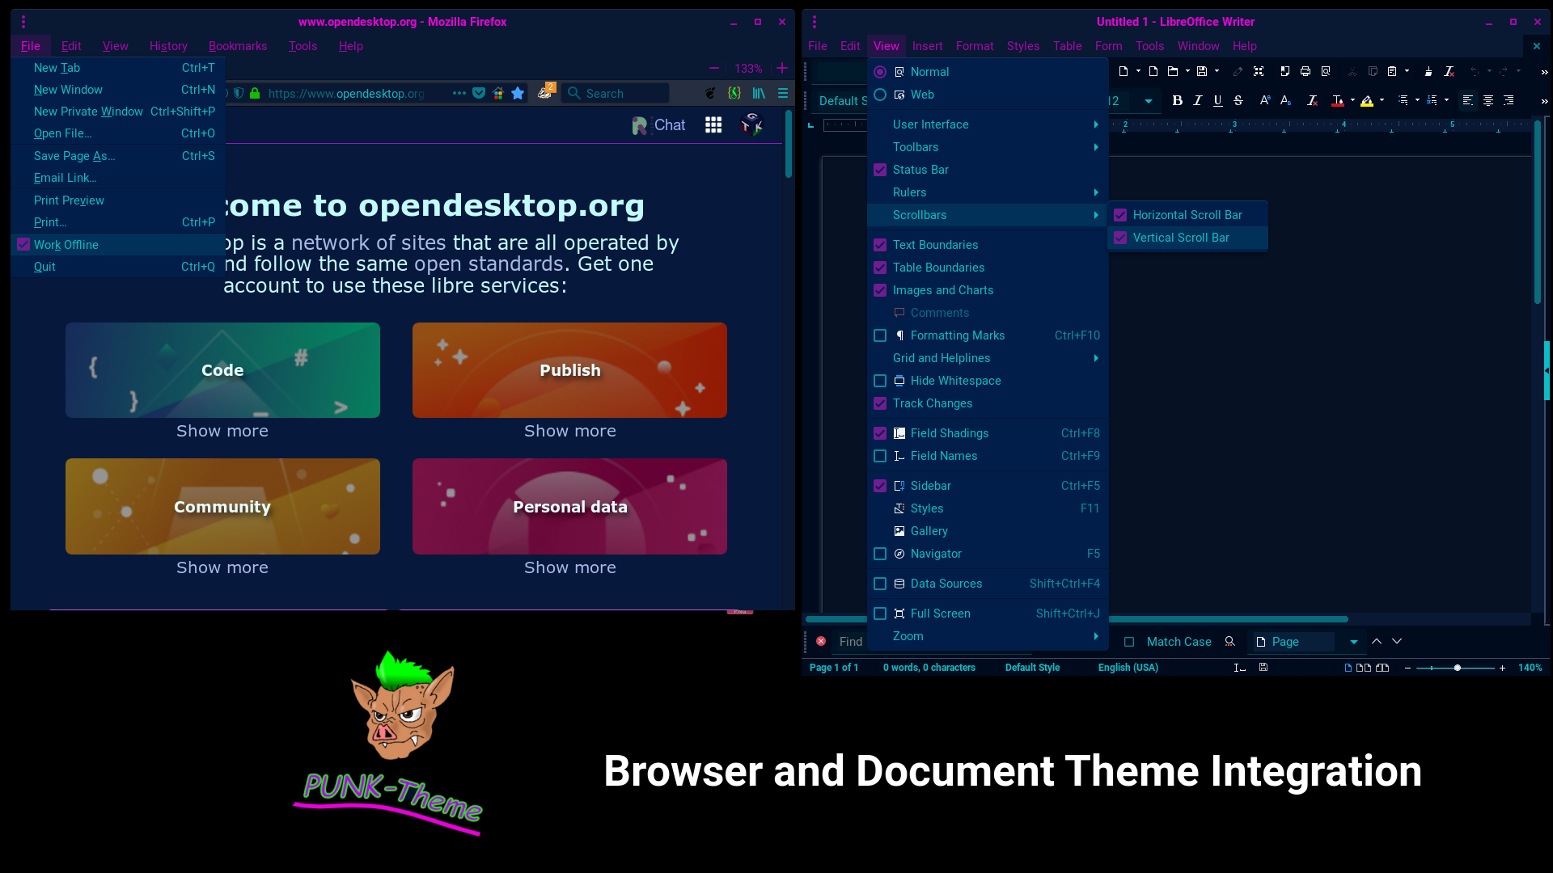Click the extension icon with badge 2
Image resolution: width=1553 pixels, height=873 pixels.
coord(546,91)
